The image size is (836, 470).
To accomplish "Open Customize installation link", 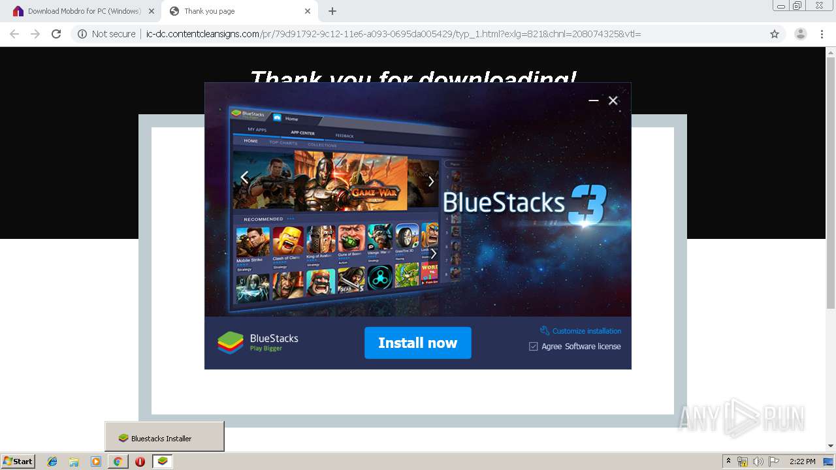I will click(581, 331).
